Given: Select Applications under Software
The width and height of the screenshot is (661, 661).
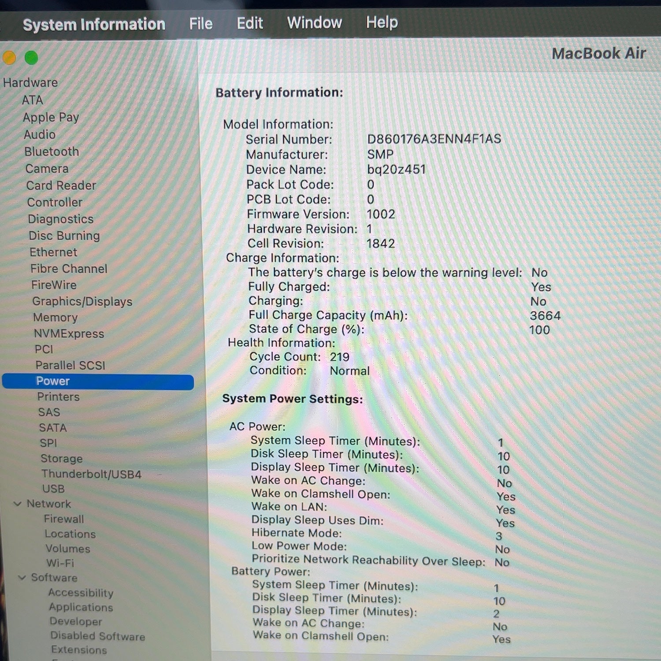Looking at the screenshot, I should point(81,607).
